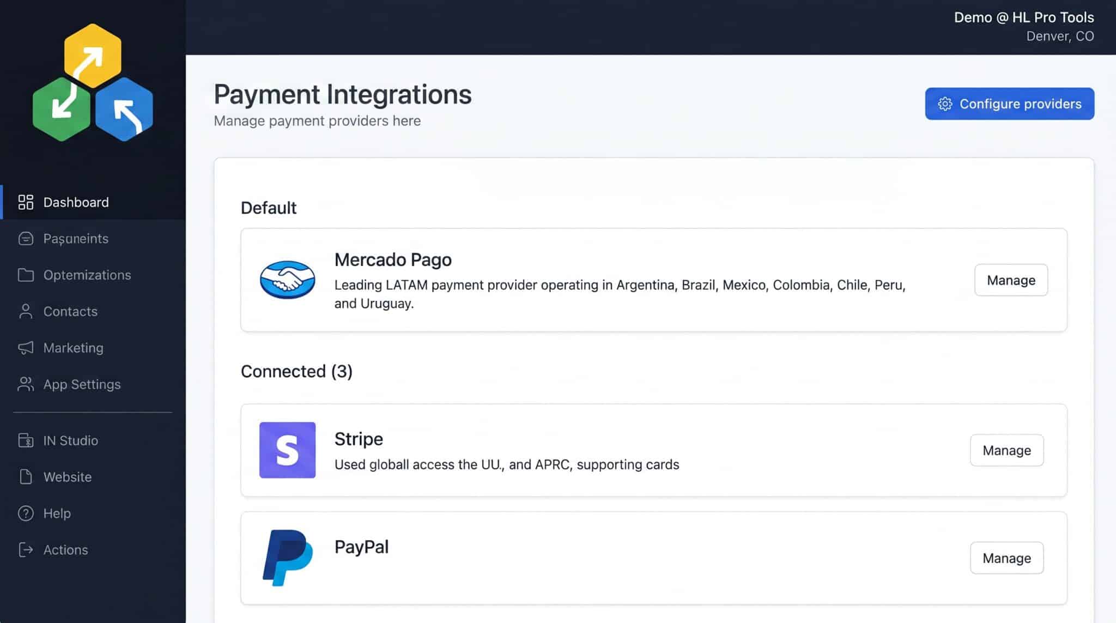
Task: Click the Payment Integrations heading
Action: coord(342,94)
